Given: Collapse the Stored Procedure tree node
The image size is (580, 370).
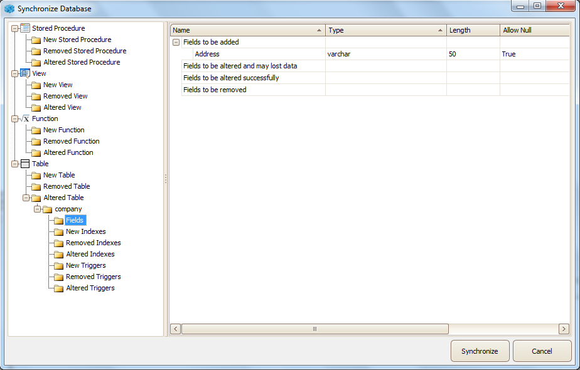Looking at the screenshot, I should pyautogui.click(x=15, y=28).
